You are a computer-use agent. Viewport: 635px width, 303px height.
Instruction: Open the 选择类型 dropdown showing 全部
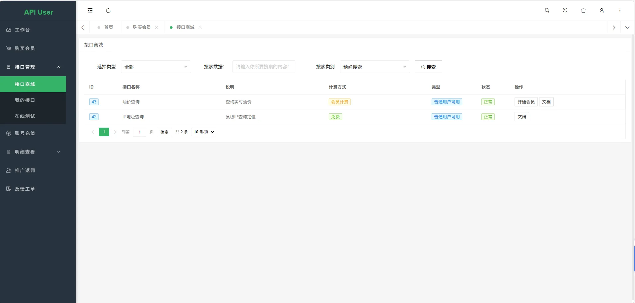156,67
